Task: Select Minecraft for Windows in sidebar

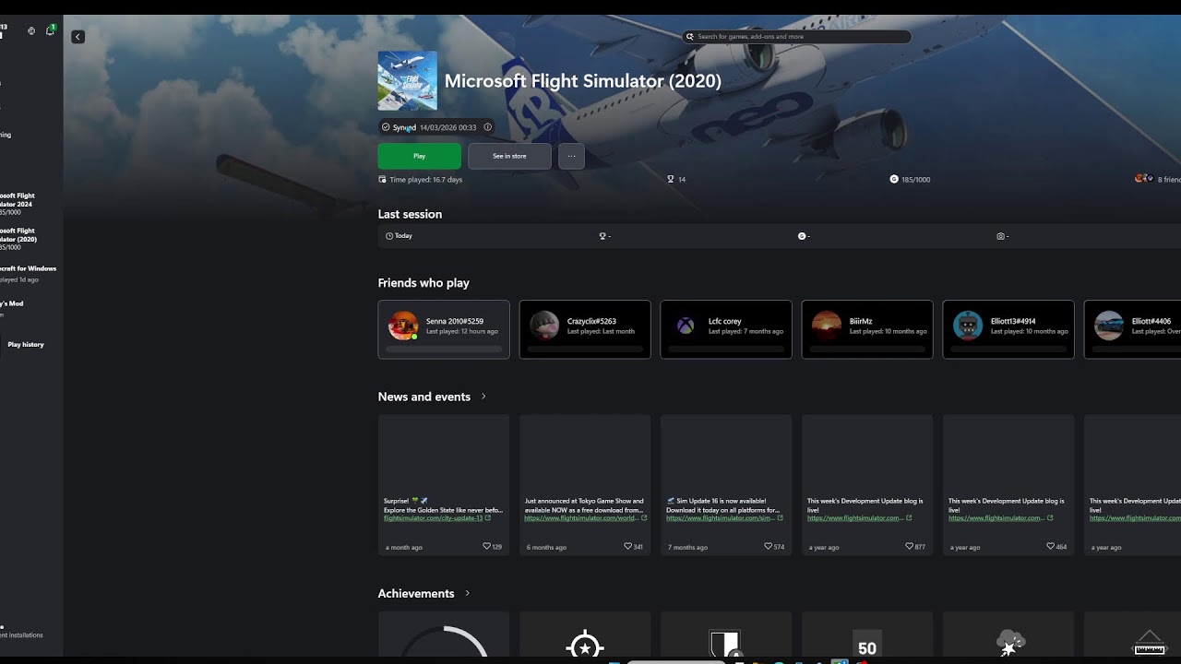Action: click(28, 273)
